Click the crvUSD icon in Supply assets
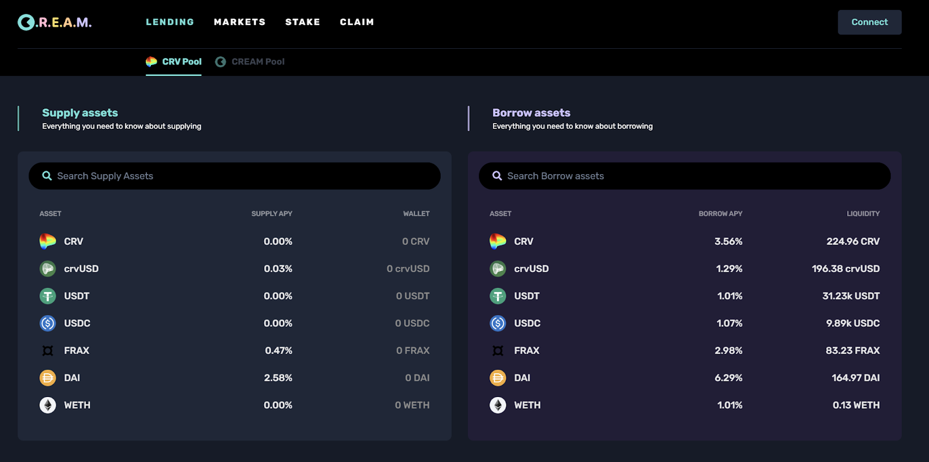Viewport: 929px width, 462px height. [x=48, y=269]
